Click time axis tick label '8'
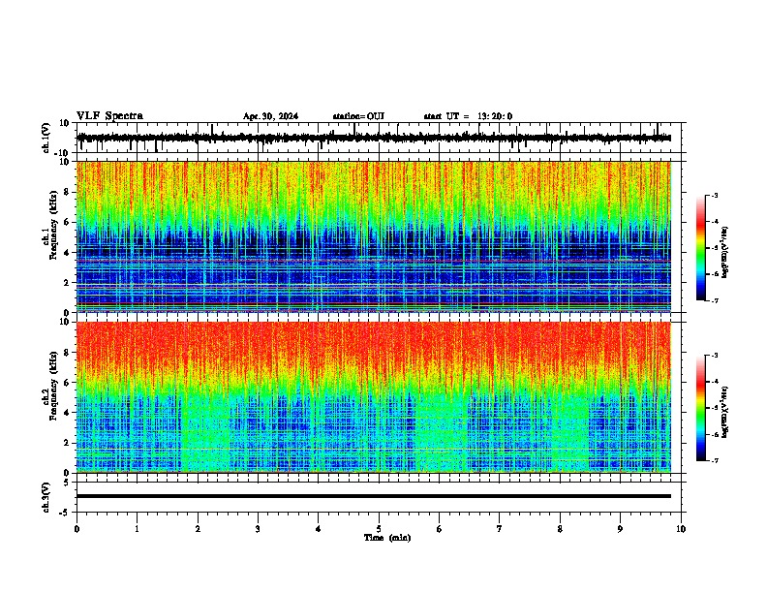 click(x=560, y=529)
